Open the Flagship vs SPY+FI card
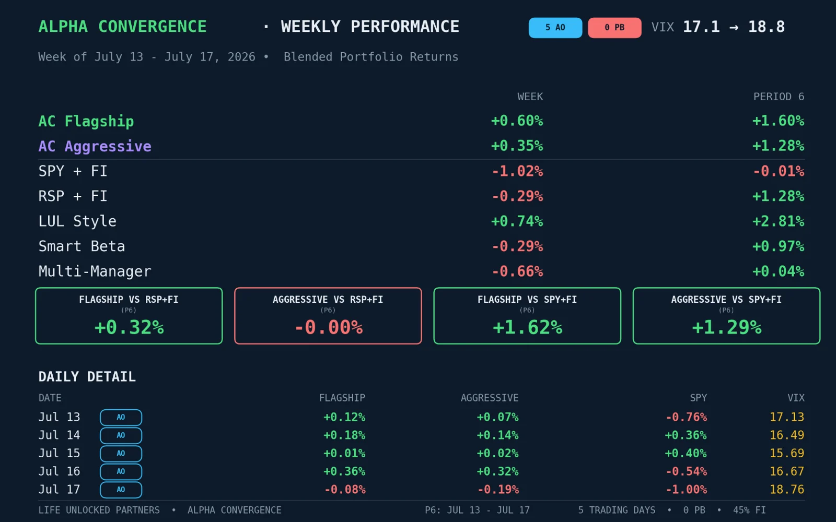836x522 pixels. (x=527, y=316)
